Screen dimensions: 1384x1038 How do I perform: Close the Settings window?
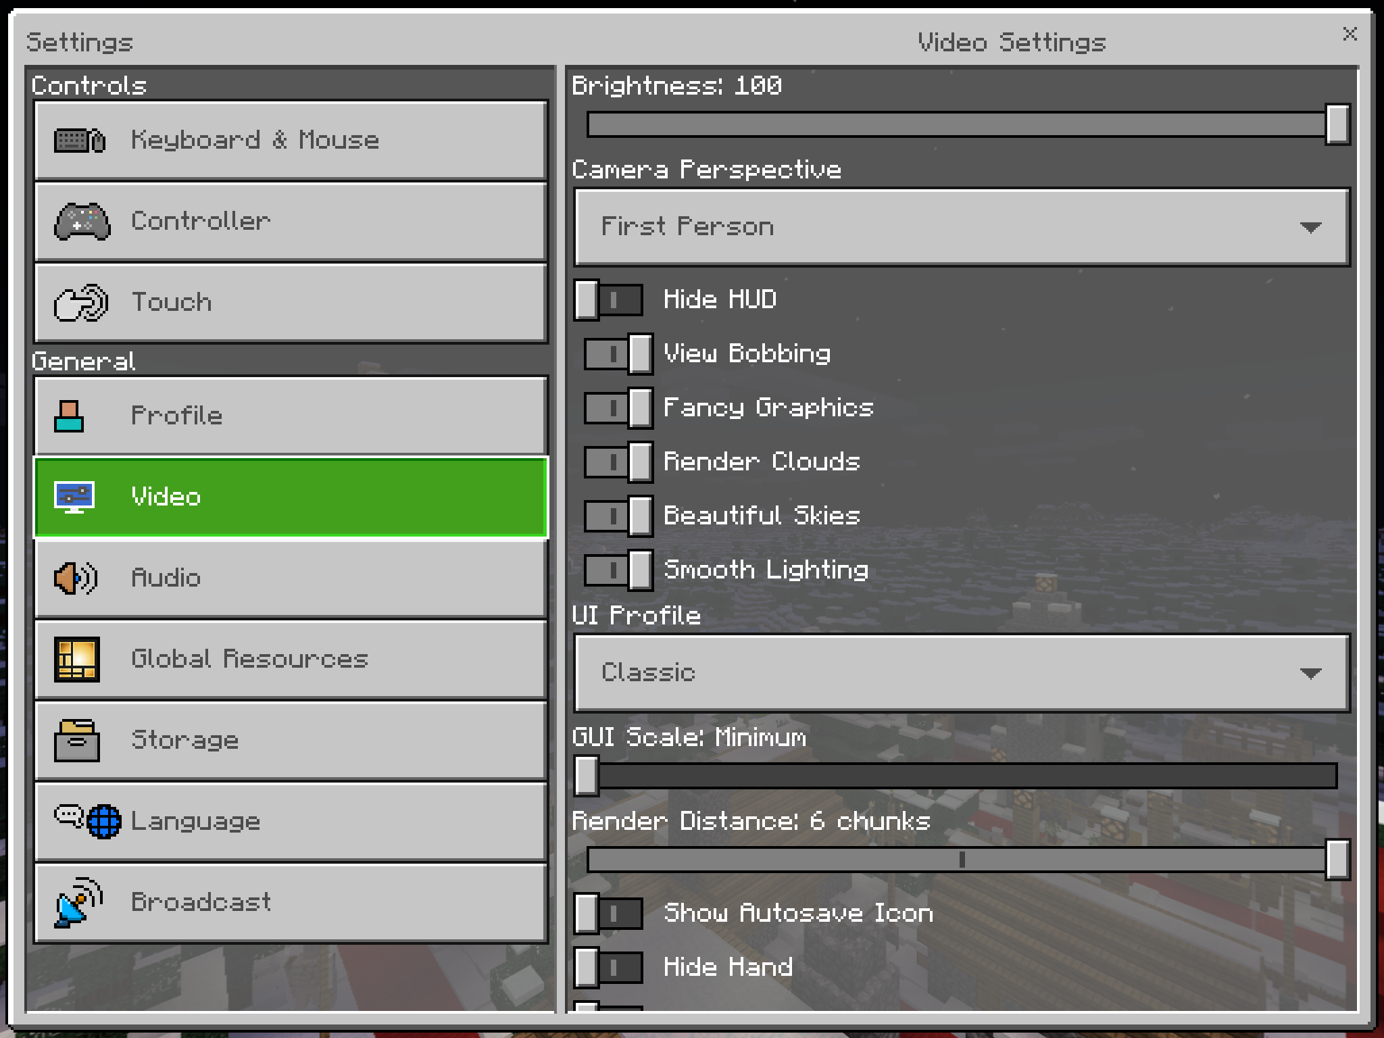[1350, 34]
